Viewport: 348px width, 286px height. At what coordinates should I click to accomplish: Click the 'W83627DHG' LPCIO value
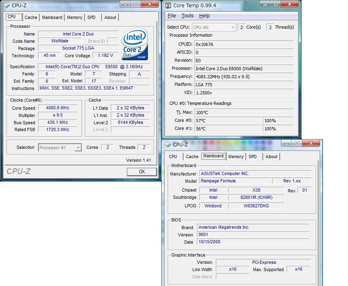point(256,206)
